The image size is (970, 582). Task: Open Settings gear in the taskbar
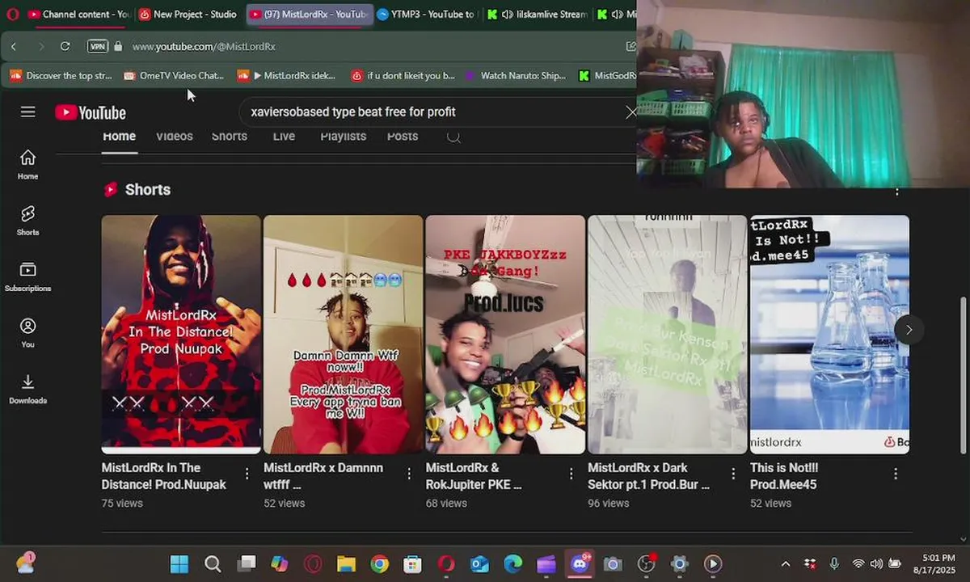tap(679, 563)
